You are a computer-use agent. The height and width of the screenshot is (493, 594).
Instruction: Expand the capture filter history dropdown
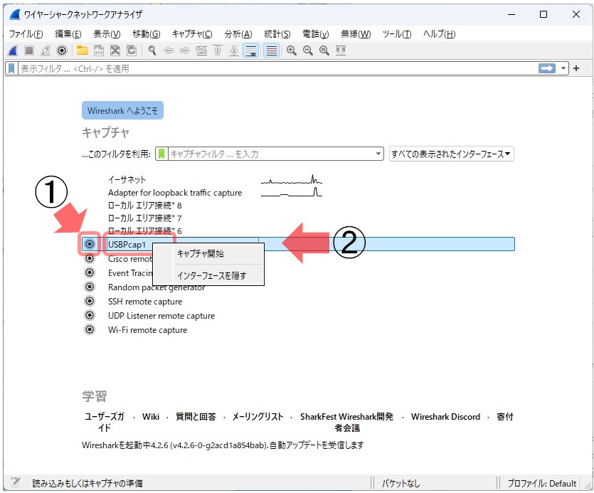coord(378,154)
